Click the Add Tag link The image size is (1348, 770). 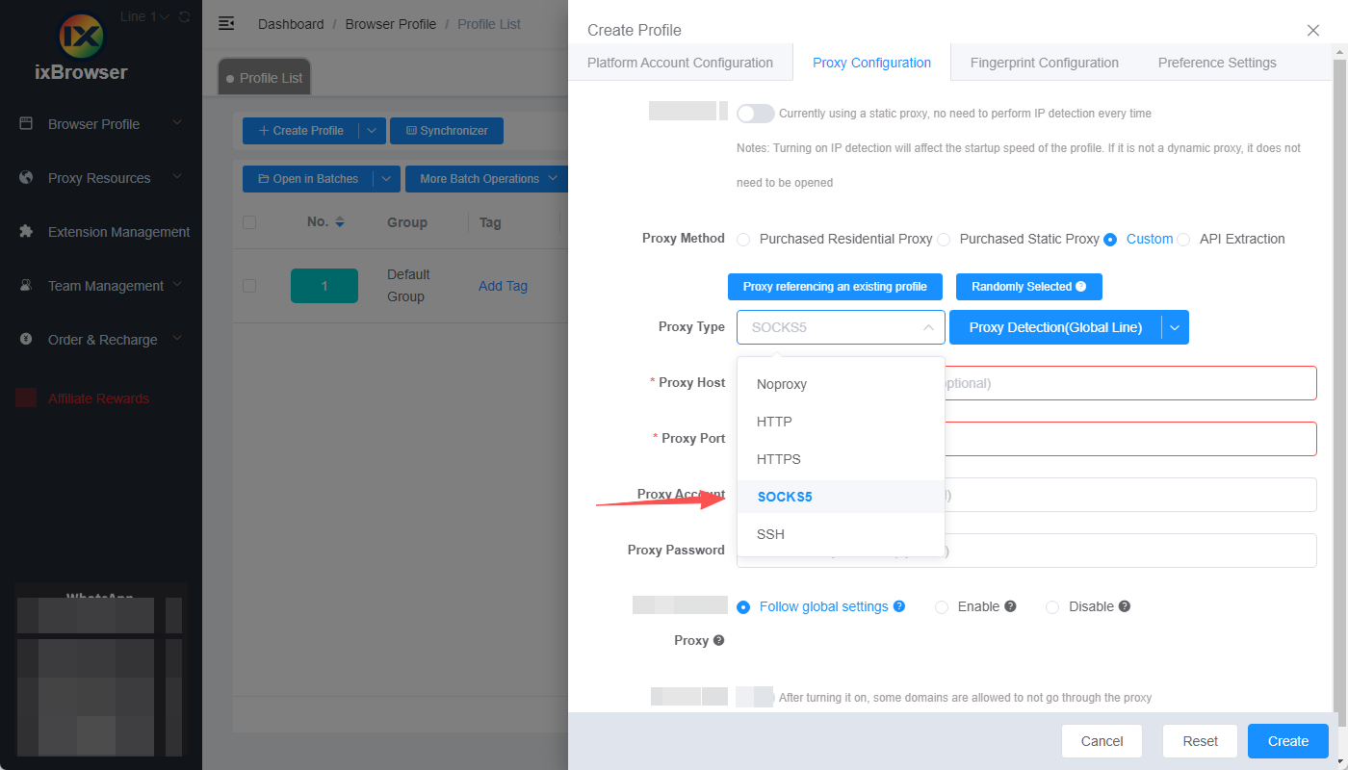[x=503, y=286]
